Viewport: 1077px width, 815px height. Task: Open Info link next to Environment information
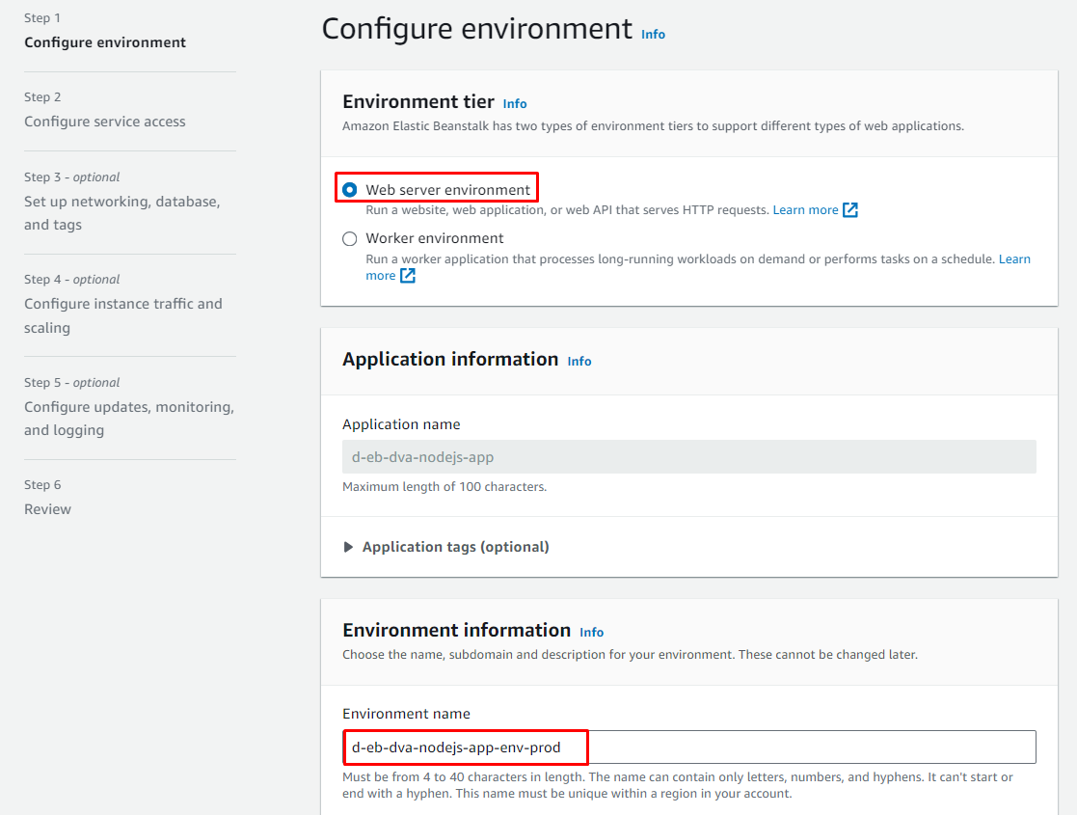pos(591,632)
